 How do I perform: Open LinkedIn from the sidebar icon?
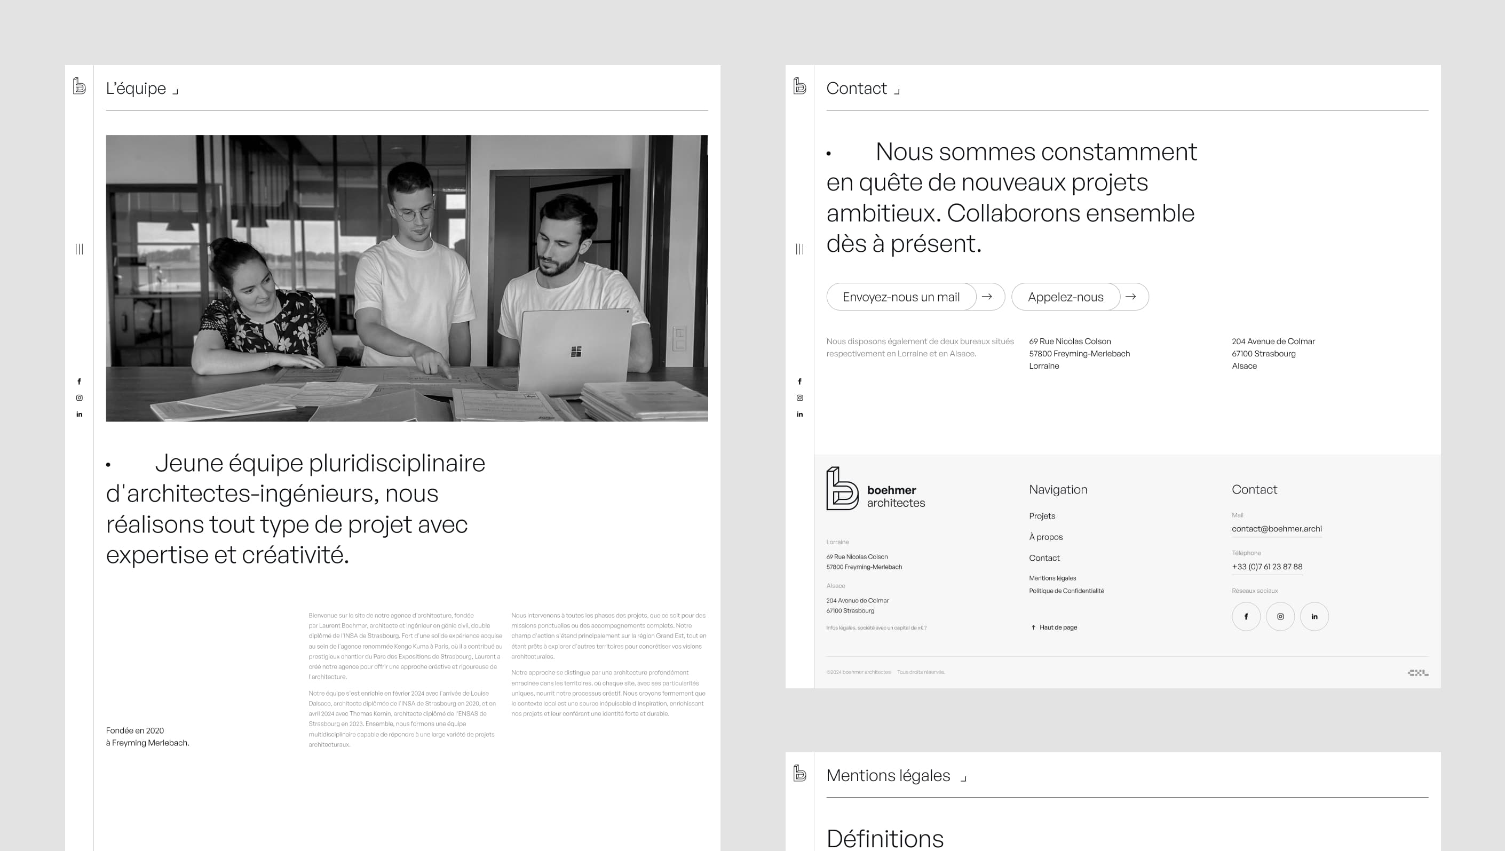coord(80,415)
